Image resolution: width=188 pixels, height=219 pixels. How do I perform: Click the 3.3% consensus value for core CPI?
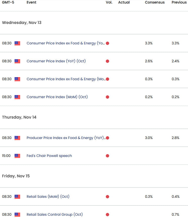pos(149,43)
